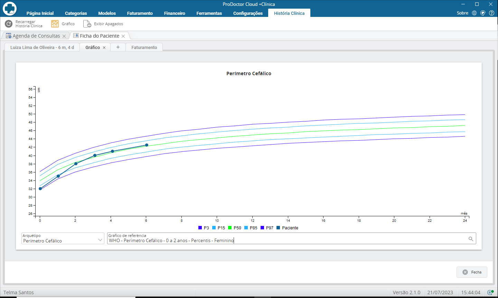Switch to the Faturamento patient tab
Viewport: 498px width, 298px height.
(x=144, y=48)
